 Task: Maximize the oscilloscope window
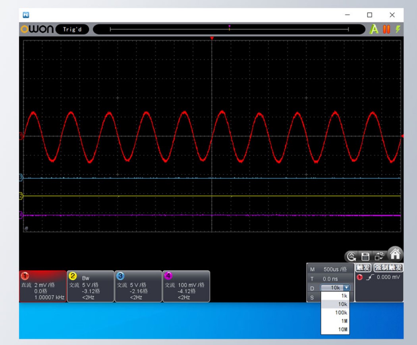click(370, 15)
